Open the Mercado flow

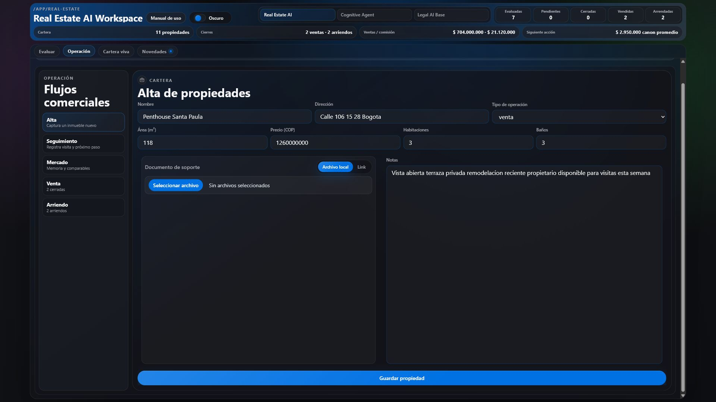pyautogui.click(x=84, y=165)
